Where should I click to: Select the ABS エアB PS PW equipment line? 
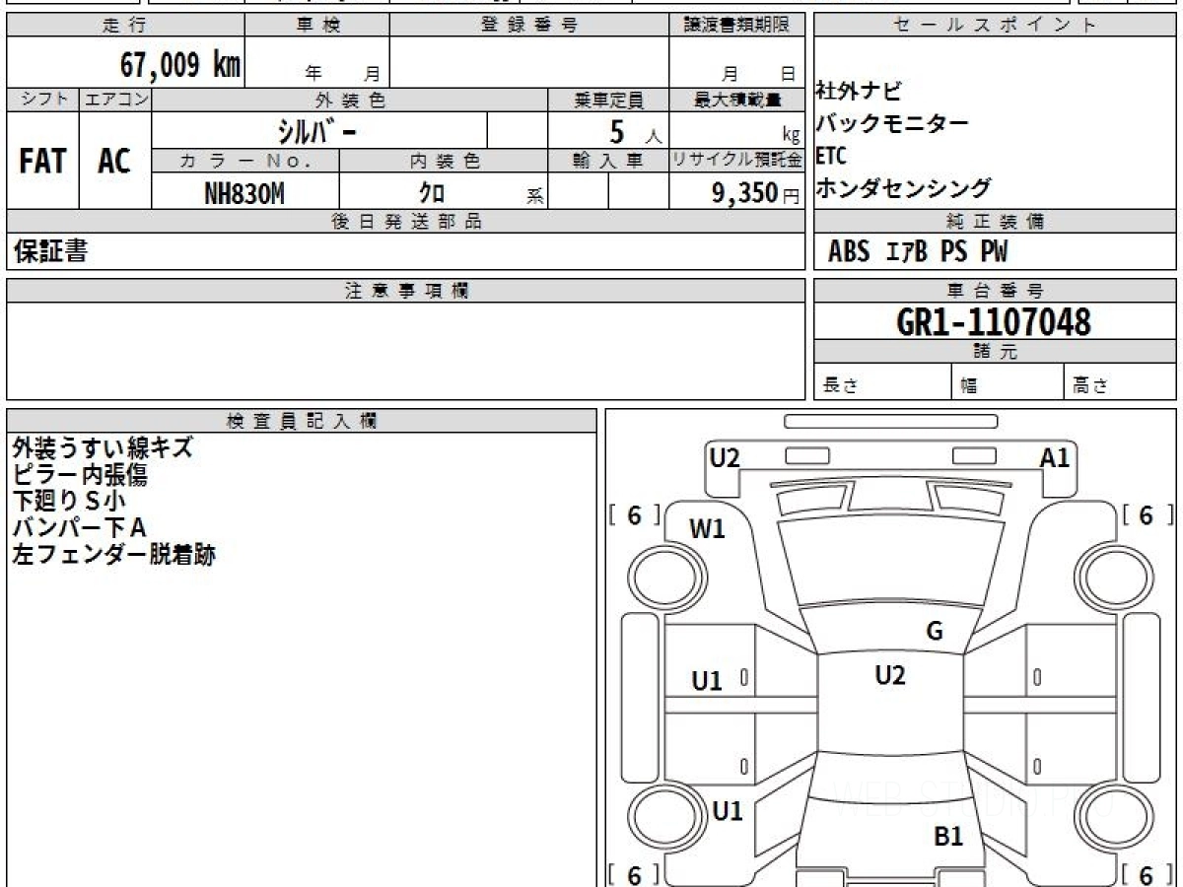click(918, 252)
